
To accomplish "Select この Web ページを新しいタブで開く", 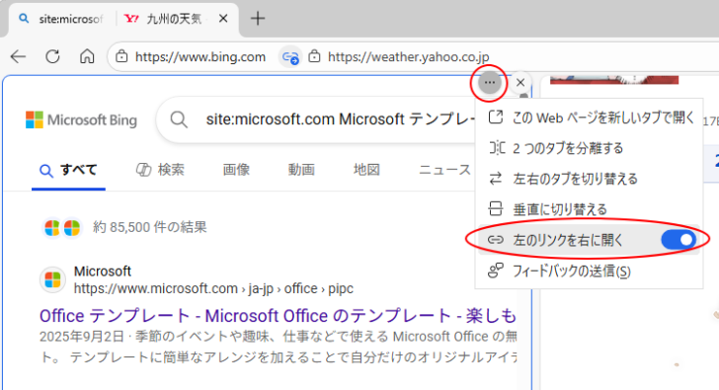I will (x=589, y=117).
